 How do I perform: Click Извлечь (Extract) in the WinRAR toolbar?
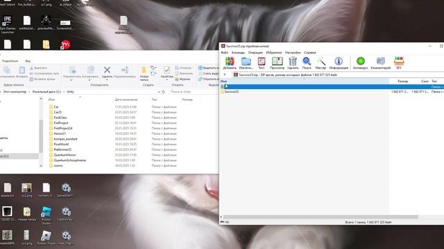[246, 63]
